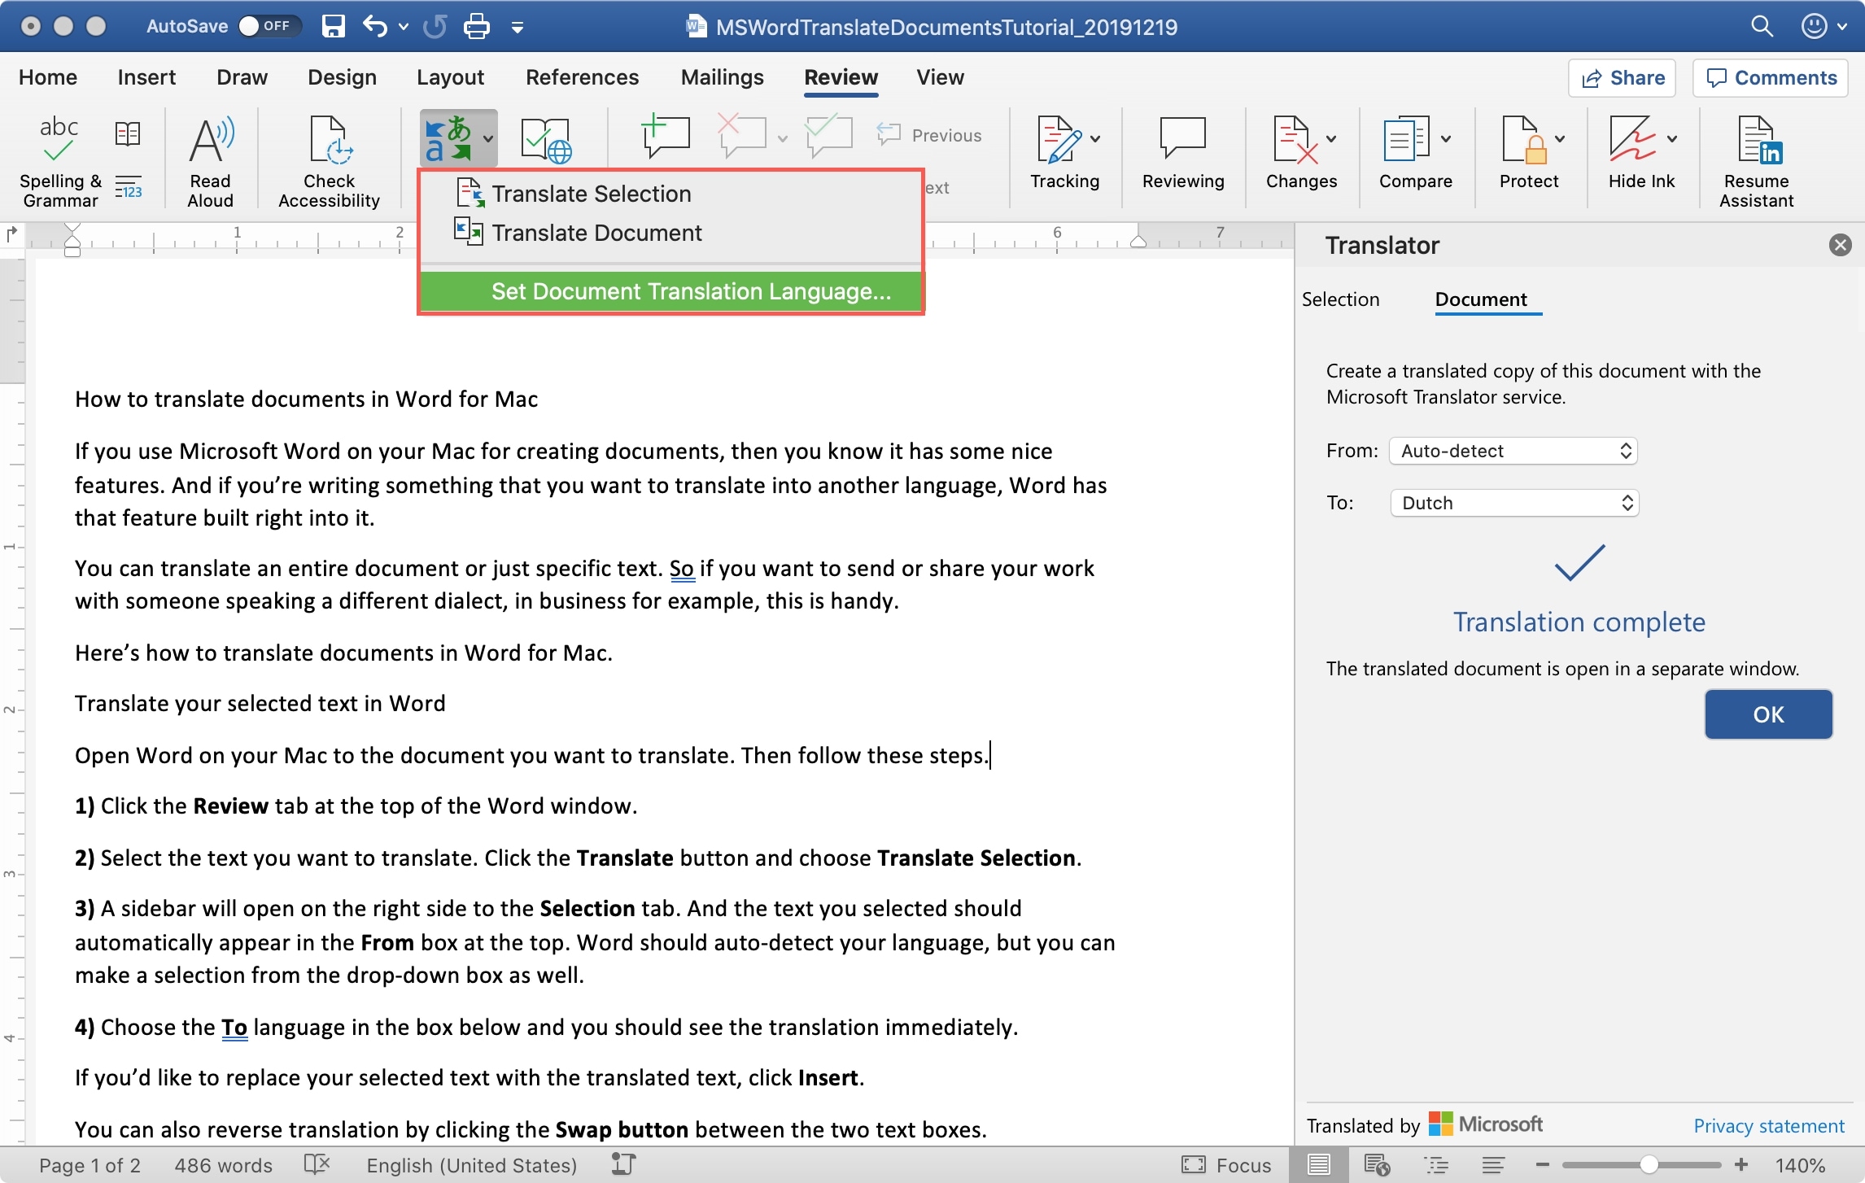Click the Share button
The image size is (1865, 1183).
click(1622, 78)
